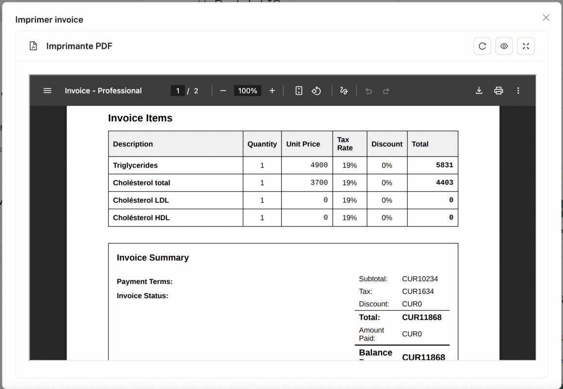Click the Discount column header
563x389 pixels.
(387, 144)
